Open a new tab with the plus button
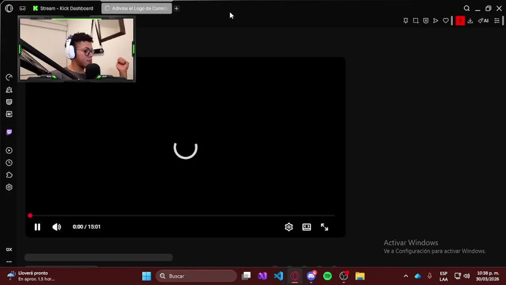 176,8
